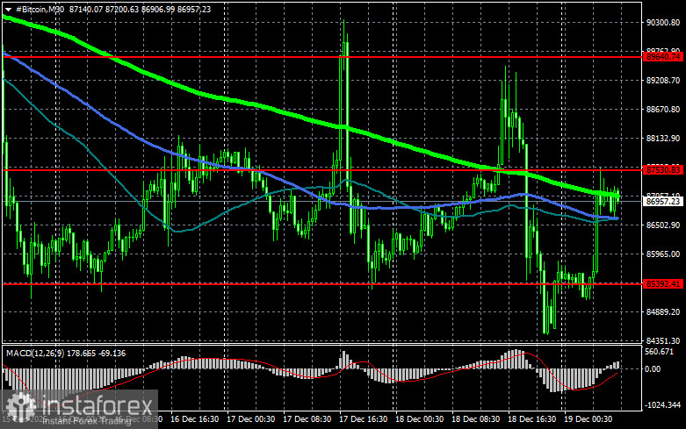
Task: Click the 17 Dec 16:30 time label
Action: click(363, 419)
